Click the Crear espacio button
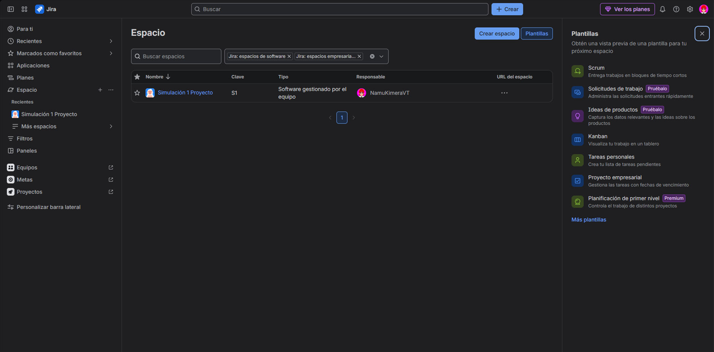Image resolution: width=714 pixels, height=352 pixels. click(x=497, y=33)
